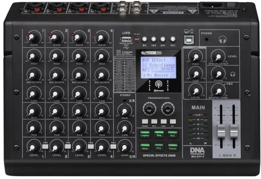Click the play/pause transport button
The width and height of the screenshot is (261, 179).
144,39
